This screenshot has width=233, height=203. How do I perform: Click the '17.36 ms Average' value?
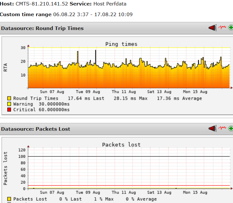click(180, 98)
